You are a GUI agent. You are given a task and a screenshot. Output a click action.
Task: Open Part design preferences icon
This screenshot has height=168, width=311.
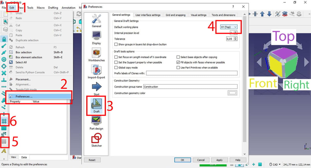click(96, 123)
